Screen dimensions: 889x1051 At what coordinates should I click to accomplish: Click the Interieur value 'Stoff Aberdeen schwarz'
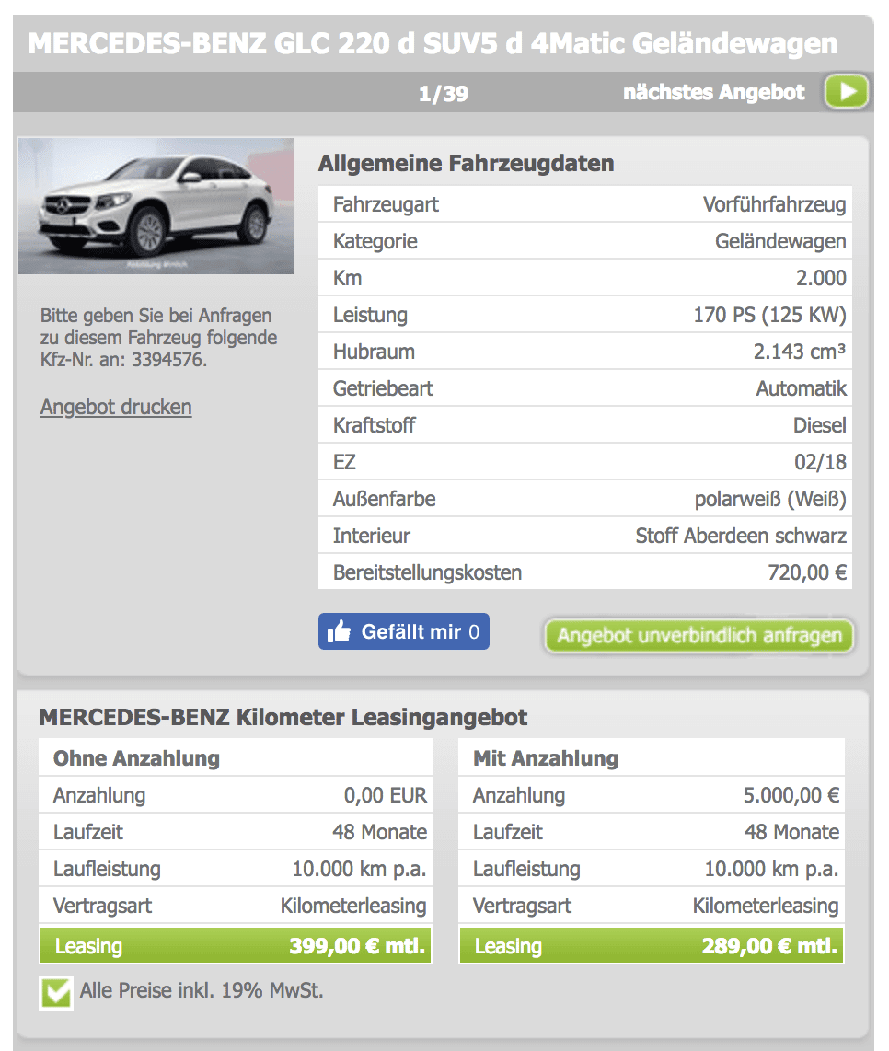[x=741, y=537]
